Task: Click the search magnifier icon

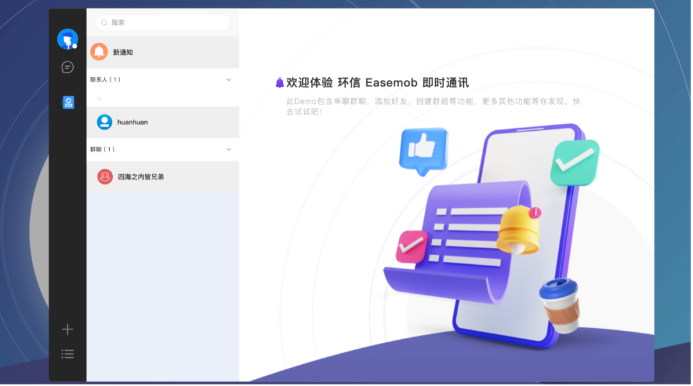Action: pyautogui.click(x=105, y=22)
